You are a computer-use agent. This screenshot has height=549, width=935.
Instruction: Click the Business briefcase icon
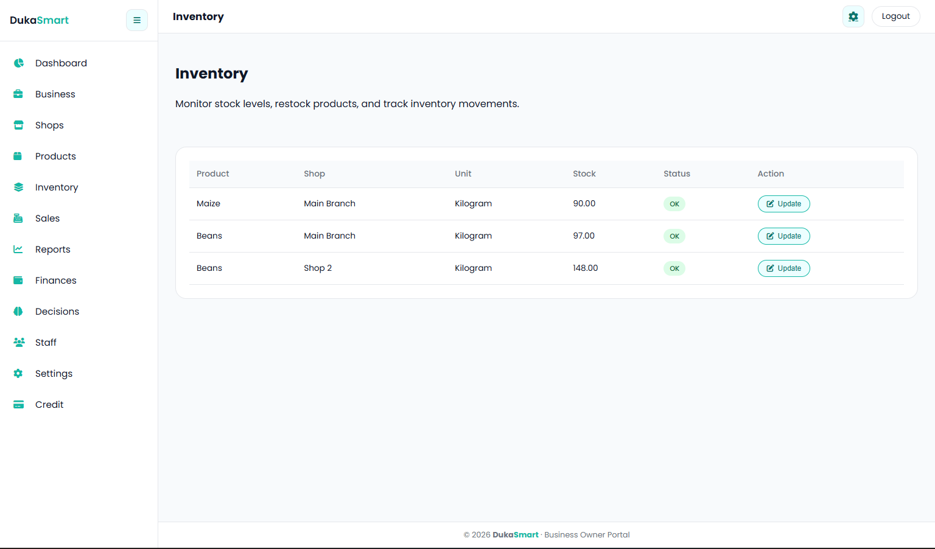point(18,94)
